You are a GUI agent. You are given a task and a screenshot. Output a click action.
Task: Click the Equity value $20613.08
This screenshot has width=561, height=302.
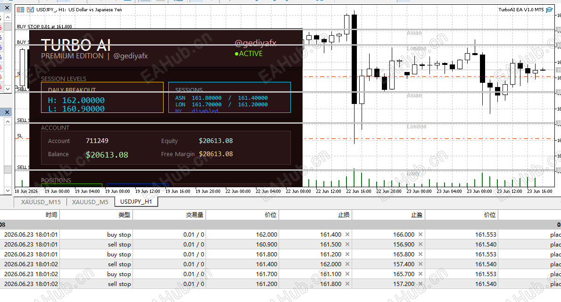coord(216,141)
